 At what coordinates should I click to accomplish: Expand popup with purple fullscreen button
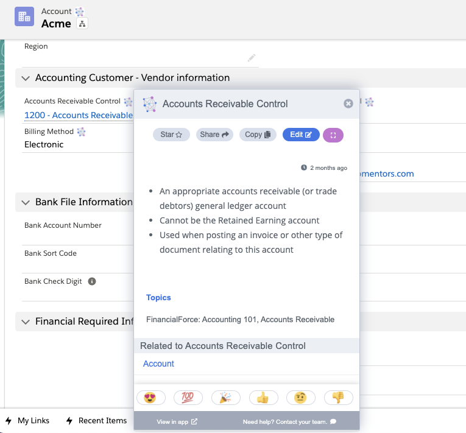click(x=333, y=135)
